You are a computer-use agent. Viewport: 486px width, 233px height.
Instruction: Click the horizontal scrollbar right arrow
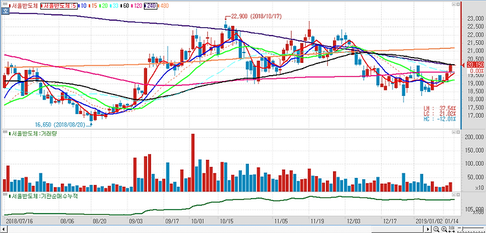[428, 229]
